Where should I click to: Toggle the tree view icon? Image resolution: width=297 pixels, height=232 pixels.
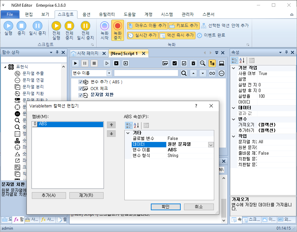click(x=212, y=63)
